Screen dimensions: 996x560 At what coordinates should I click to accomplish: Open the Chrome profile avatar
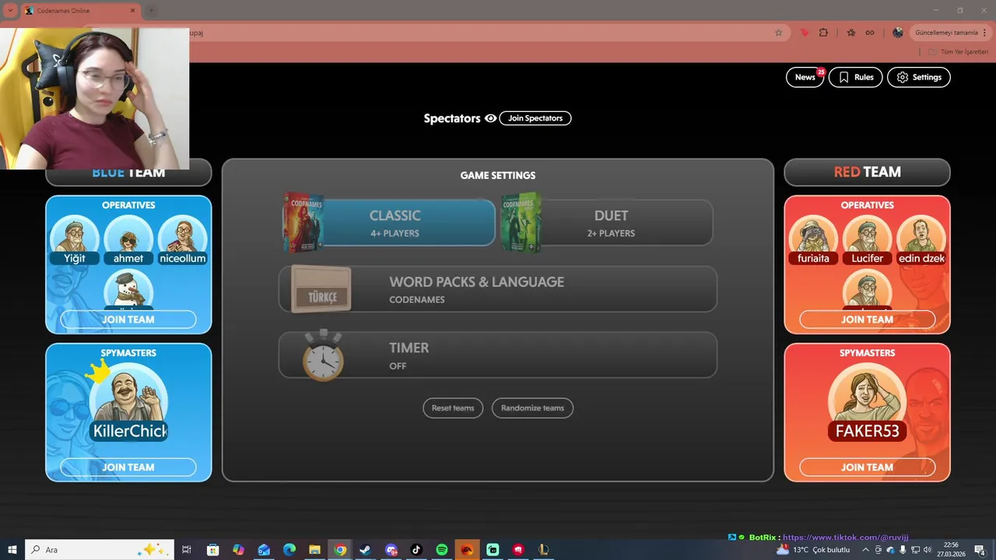coord(898,33)
